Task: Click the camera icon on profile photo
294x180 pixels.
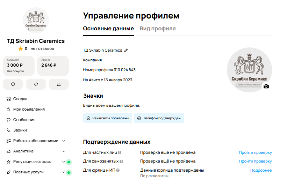Action: (x=266, y=86)
